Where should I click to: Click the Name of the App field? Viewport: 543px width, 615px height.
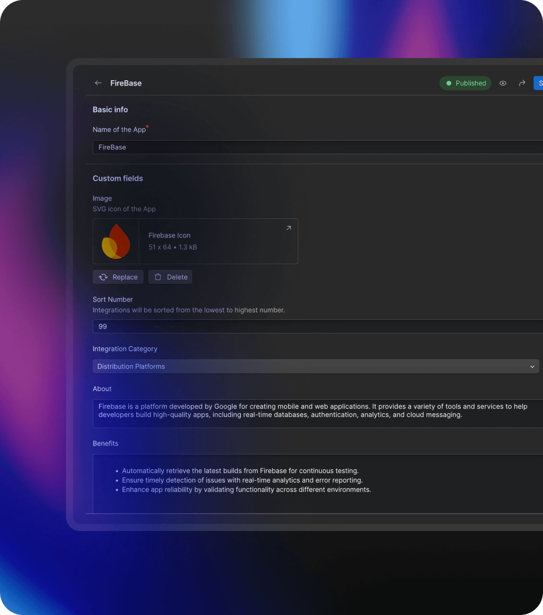318,147
